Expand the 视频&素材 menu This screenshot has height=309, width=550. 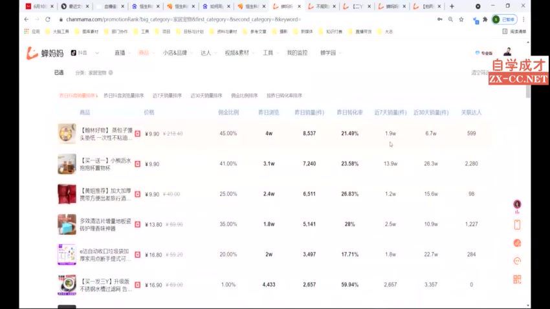[239, 53]
